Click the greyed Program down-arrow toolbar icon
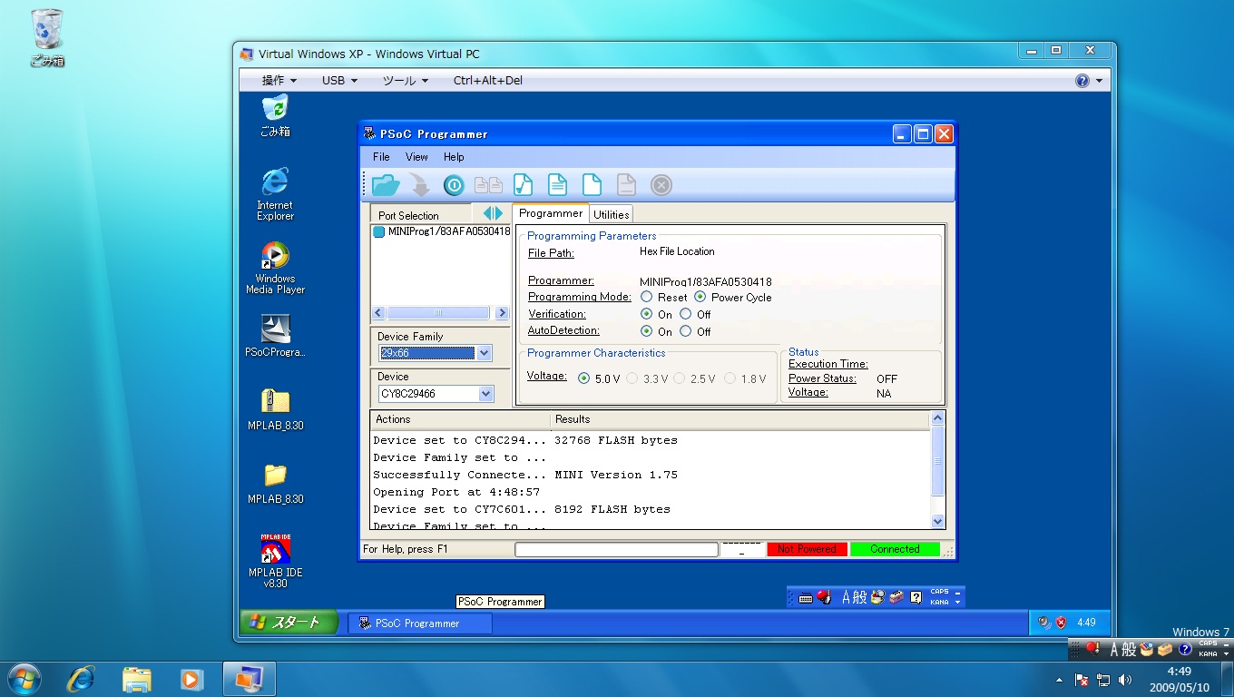The width and height of the screenshot is (1234, 697). pyautogui.click(x=419, y=185)
